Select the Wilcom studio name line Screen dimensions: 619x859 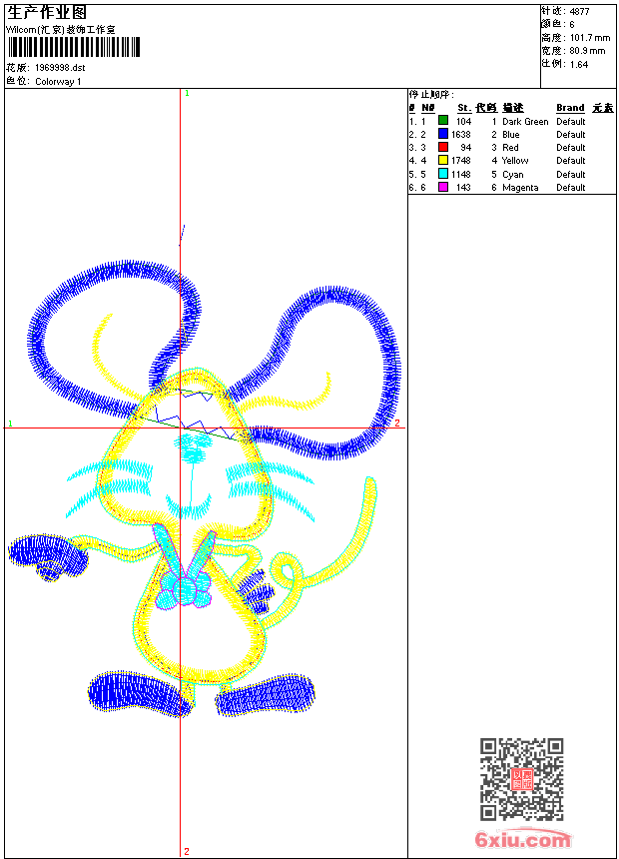(x=61, y=30)
